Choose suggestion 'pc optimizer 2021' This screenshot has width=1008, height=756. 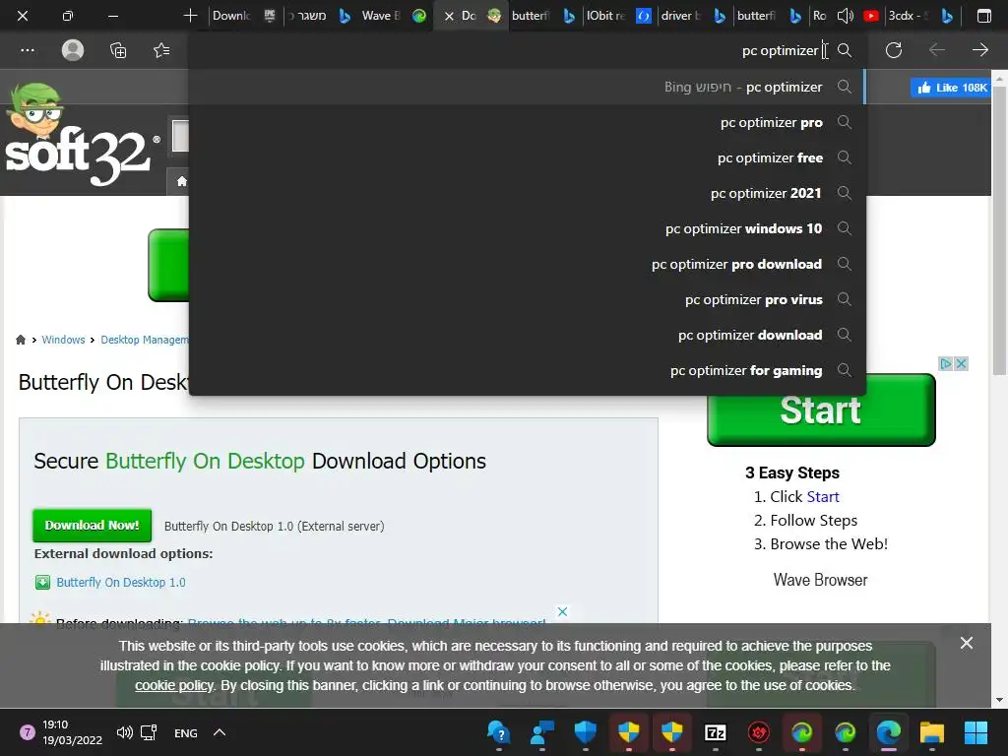click(x=528, y=193)
